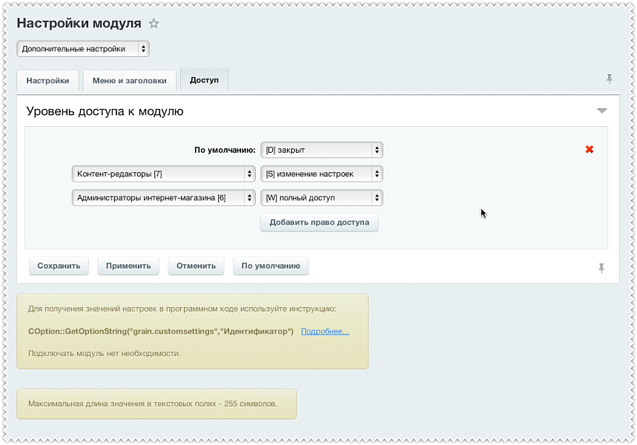Click the 'По умолчанию' reset button
Viewport: 637px width, 445px height.
[x=271, y=266]
